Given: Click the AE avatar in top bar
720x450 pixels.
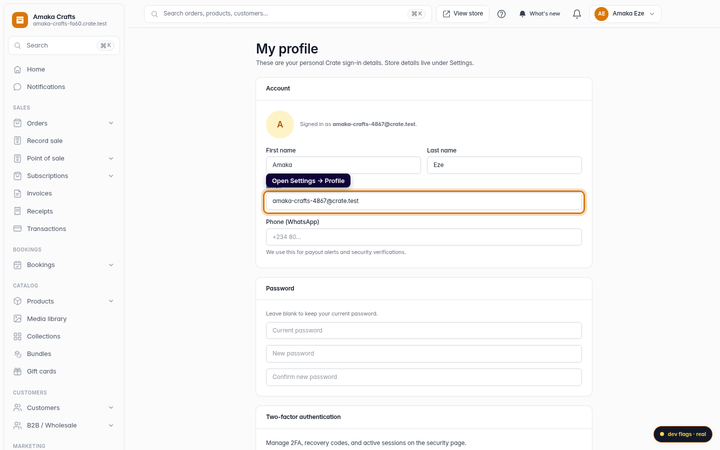Looking at the screenshot, I should pyautogui.click(x=601, y=14).
